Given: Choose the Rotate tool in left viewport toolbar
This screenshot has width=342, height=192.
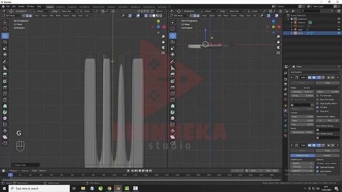Looking at the screenshot, I should pyautogui.click(x=5, y=42).
